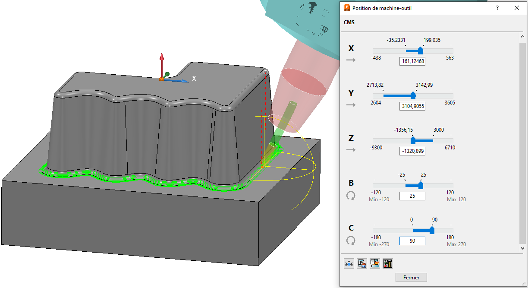528x288 pixels.
Task: Click the B axis slider handle
Action: click(x=421, y=185)
